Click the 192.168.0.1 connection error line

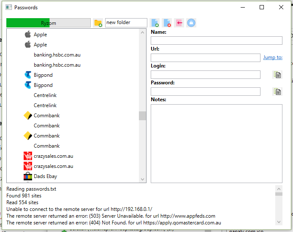(79, 209)
